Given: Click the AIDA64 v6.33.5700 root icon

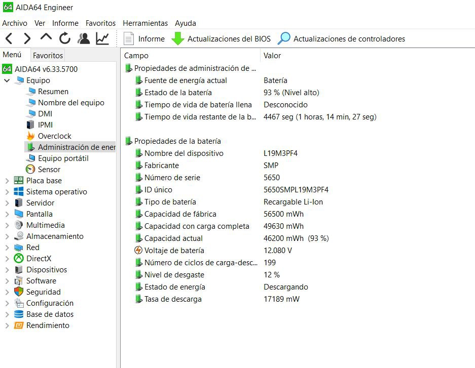Looking at the screenshot, I should point(7,69).
